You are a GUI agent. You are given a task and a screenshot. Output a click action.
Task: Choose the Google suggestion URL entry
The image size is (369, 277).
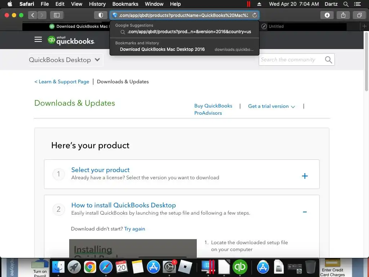[x=184, y=32]
